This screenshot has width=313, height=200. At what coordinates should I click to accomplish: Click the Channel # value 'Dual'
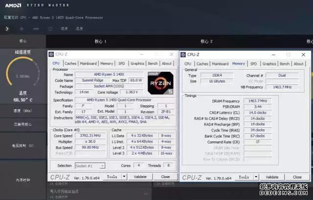click(282, 76)
